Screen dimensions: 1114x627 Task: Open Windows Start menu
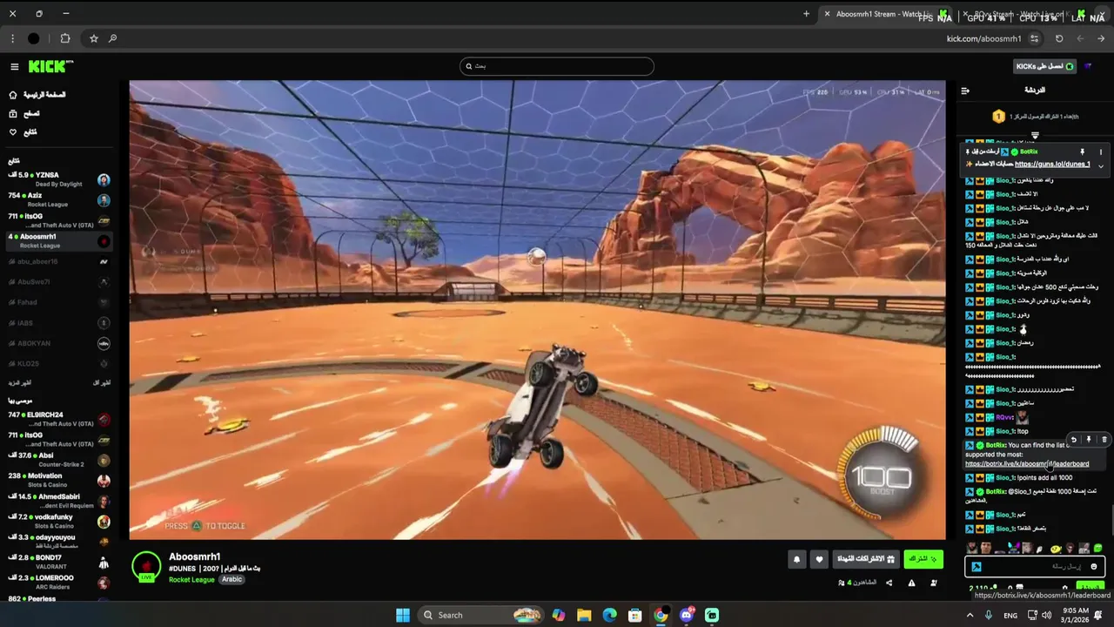[403, 615]
